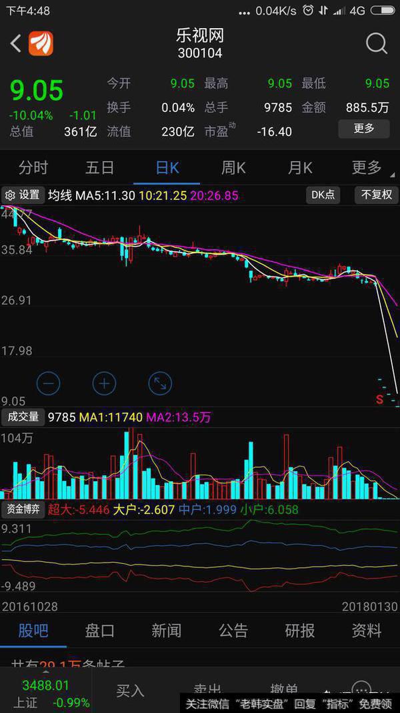Tap the yellow 10:21.25 average label
This screenshot has height=713, width=400.
click(x=163, y=196)
